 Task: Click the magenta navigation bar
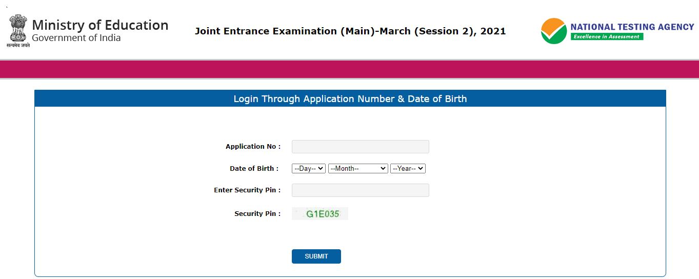(x=349, y=69)
